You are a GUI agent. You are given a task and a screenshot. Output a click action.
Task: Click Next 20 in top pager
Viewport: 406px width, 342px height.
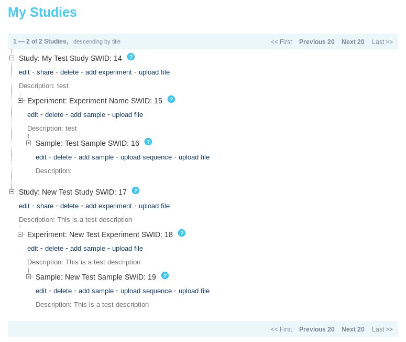pos(353,42)
